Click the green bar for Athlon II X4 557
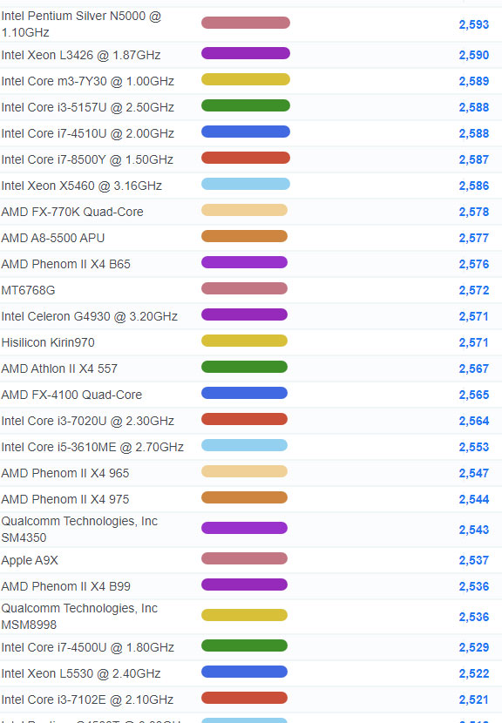Image resolution: width=502 pixels, height=723 pixels. coord(244,367)
